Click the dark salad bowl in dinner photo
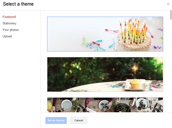This screenshot has height=128, width=172. point(122,107)
